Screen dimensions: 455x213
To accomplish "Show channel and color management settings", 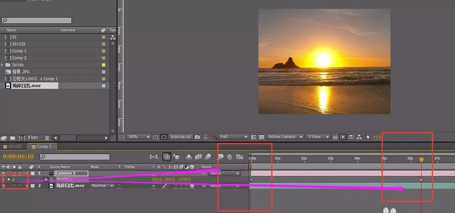I will (213, 137).
